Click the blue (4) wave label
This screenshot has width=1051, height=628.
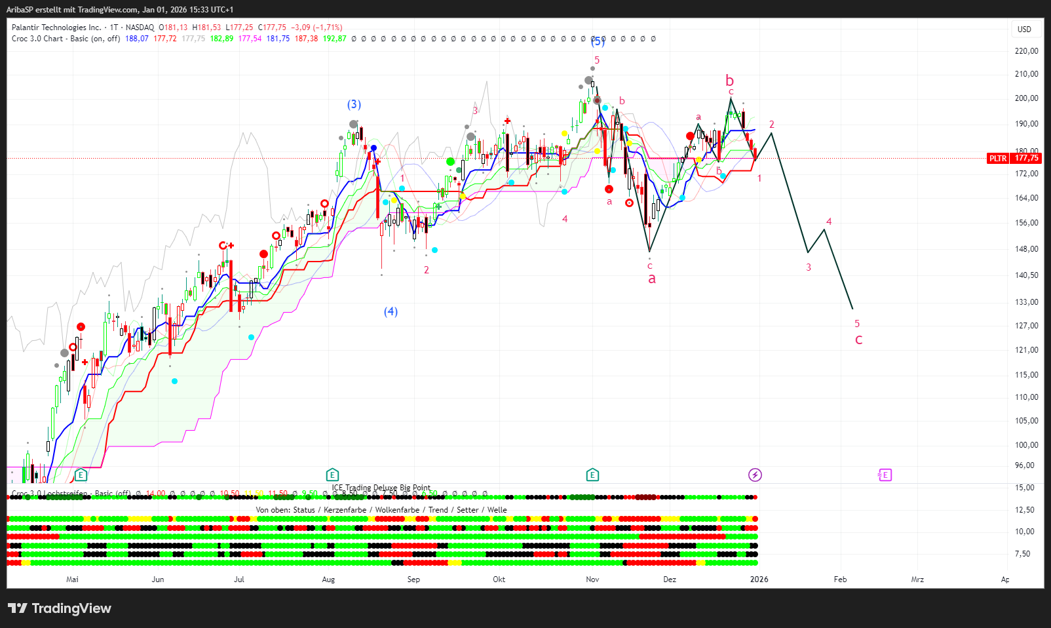391,311
